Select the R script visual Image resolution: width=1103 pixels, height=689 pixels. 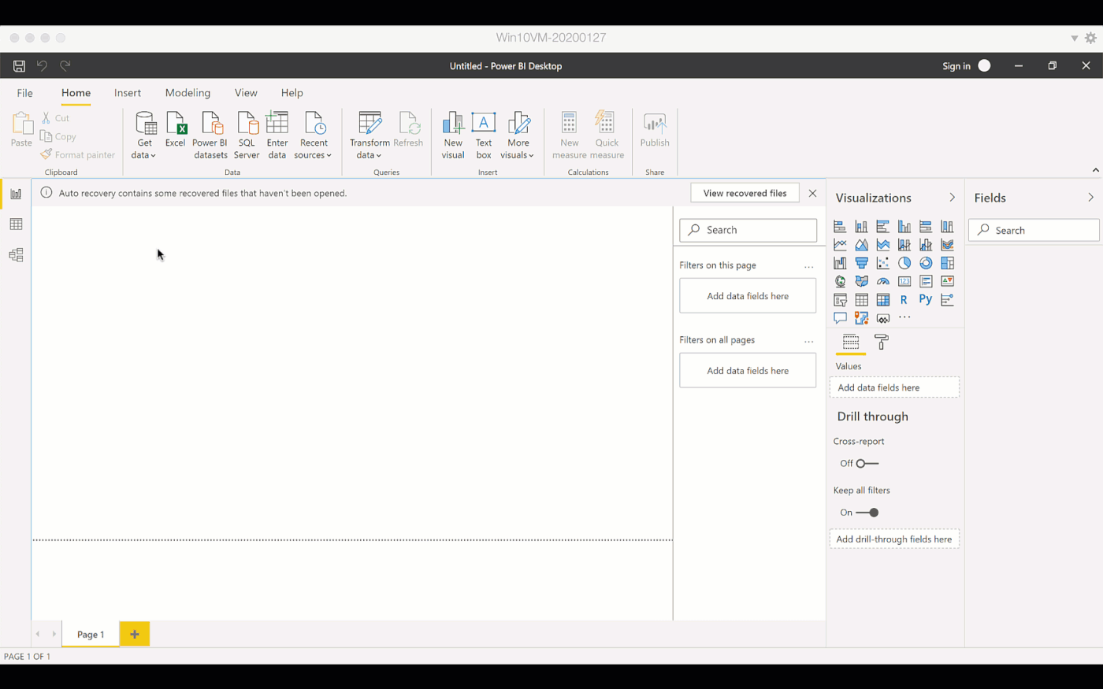tap(904, 300)
